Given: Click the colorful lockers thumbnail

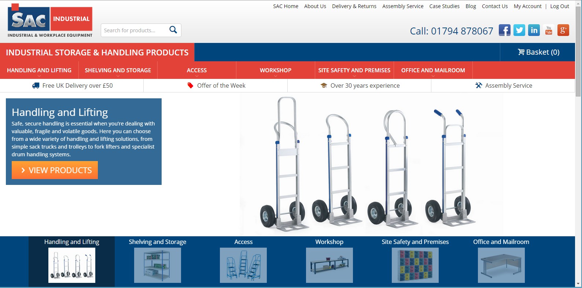Looking at the screenshot, I should click(x=415, y=265).
